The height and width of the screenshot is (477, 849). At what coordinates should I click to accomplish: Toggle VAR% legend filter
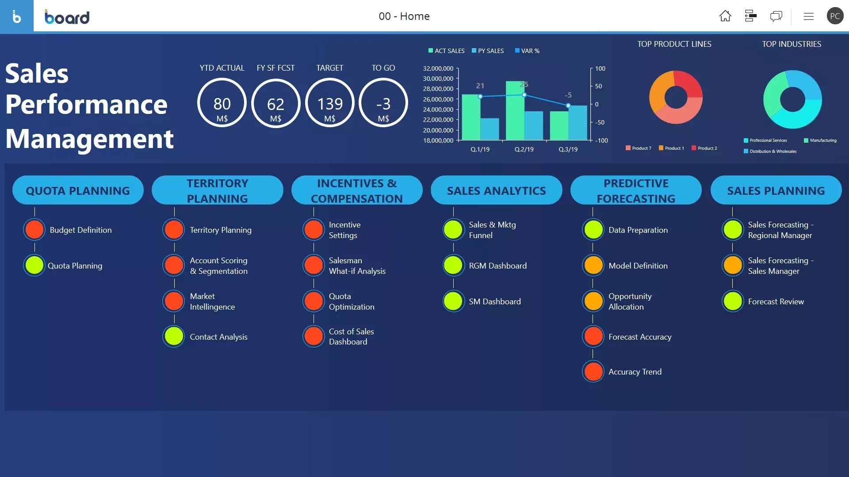527,51
